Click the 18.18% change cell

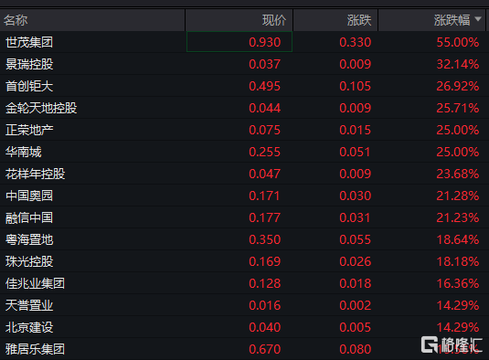click(x=458, y=261)
